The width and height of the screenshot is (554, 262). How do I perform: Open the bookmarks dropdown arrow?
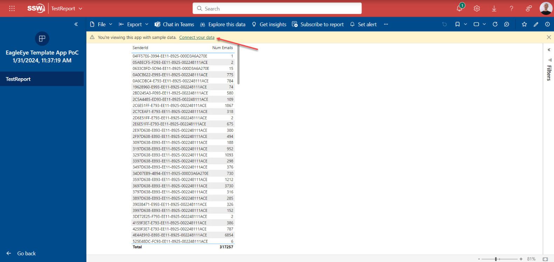point(465,24)
